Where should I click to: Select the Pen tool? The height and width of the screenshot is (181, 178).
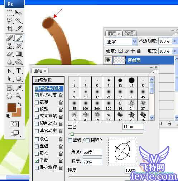tap(10, 71)
